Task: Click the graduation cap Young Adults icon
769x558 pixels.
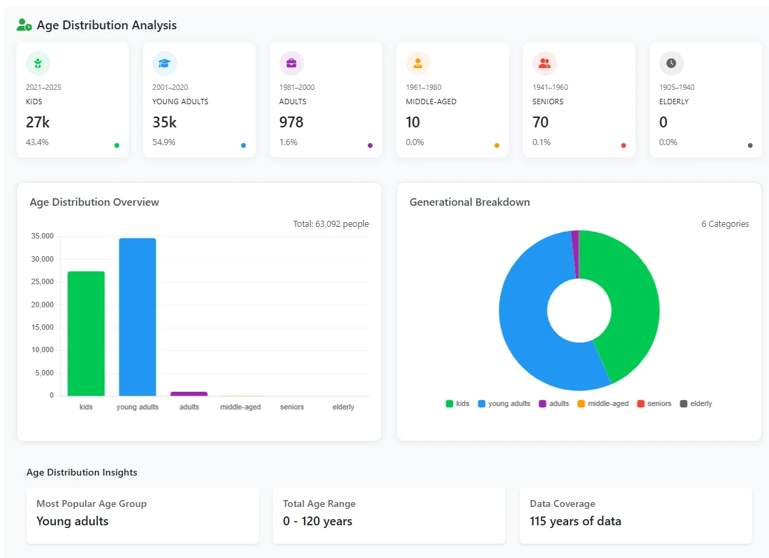Action: (x=165, y=63)
